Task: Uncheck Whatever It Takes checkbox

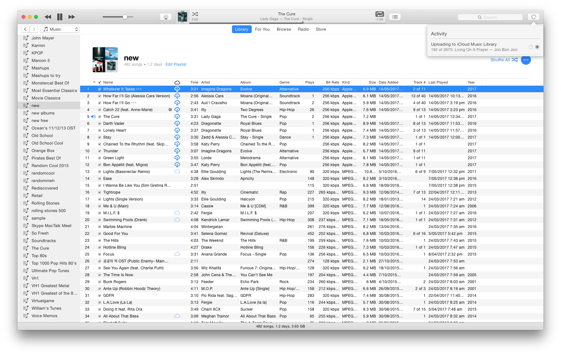Action: point(100,89)
